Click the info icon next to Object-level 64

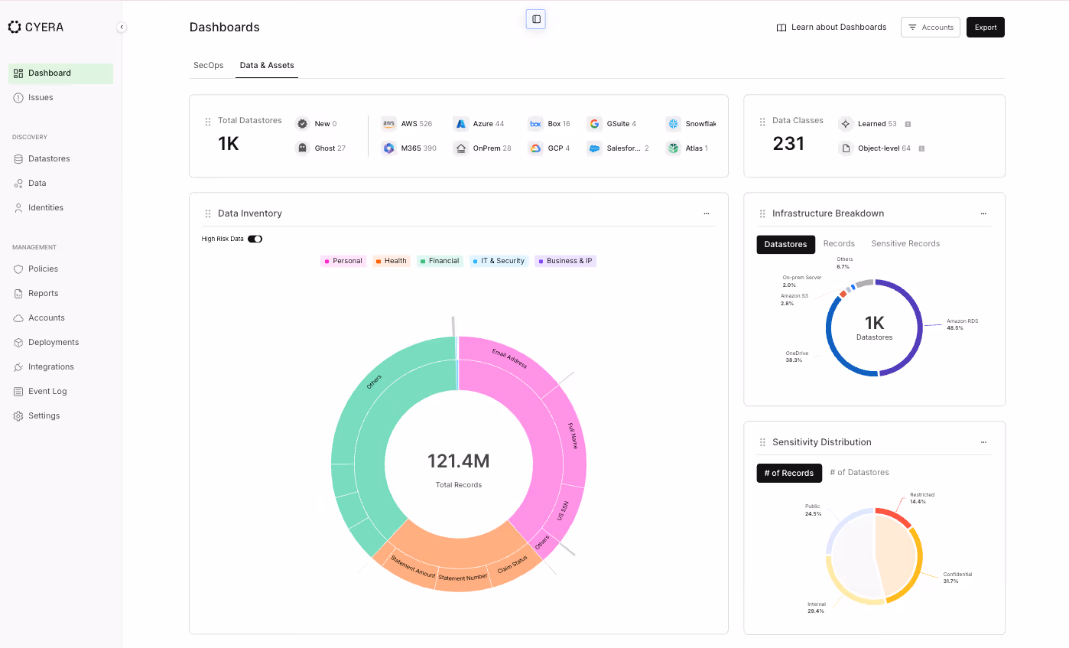pyautogui.click(x=921, y=148)
